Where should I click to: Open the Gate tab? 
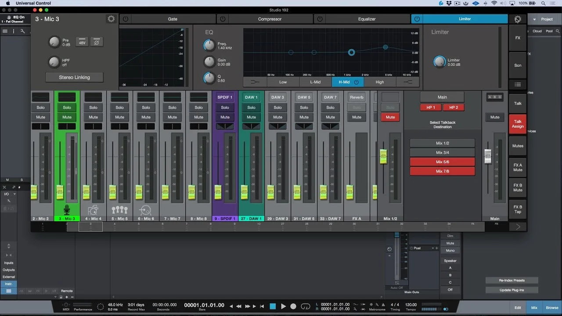point(173,19)
